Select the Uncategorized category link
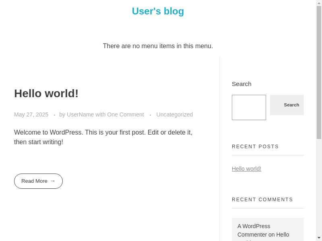The height and width of the screenshot is (241, 322). pyautogui.click(x=174, y=114)
